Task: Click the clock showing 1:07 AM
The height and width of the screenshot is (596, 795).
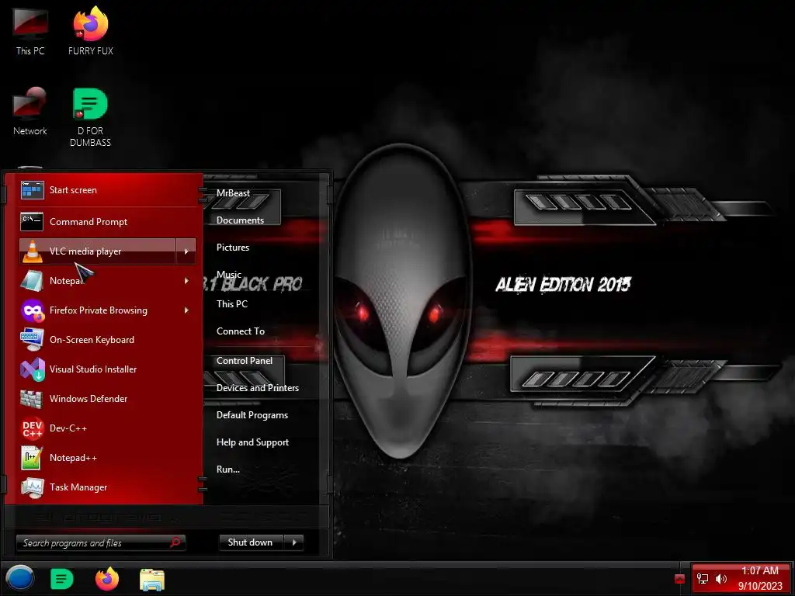Action: click(x=759, y=570)
